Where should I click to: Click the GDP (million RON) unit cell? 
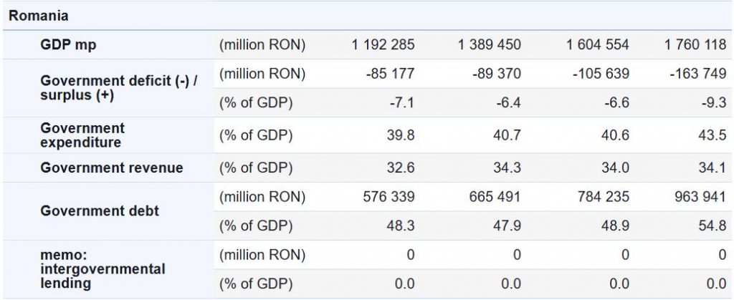262,45
